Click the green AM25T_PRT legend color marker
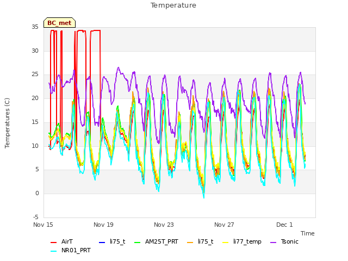Image resolution: width=348 pixels, height=261 pixels. 138,243
